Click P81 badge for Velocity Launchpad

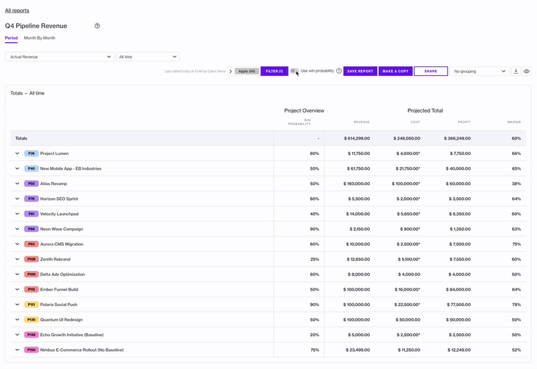click(31, 213)
